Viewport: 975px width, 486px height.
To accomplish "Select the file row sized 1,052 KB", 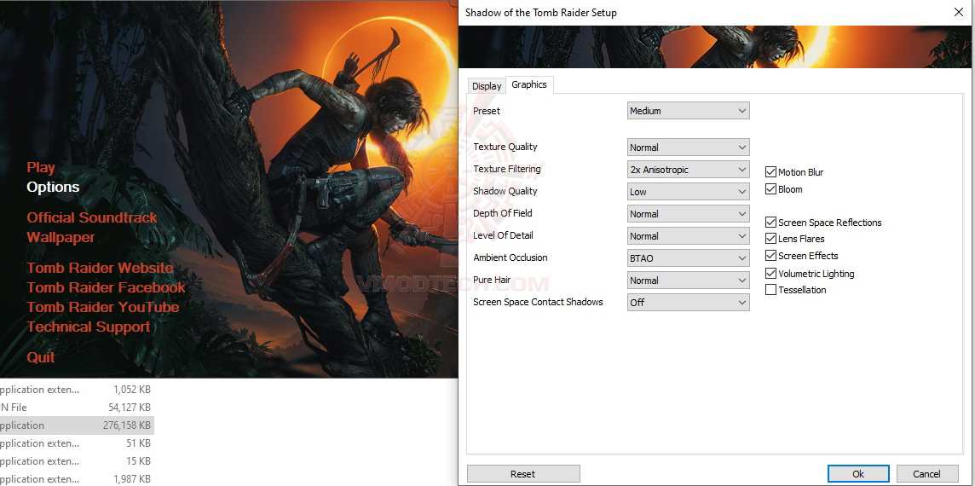I will [x=77, y=391].
